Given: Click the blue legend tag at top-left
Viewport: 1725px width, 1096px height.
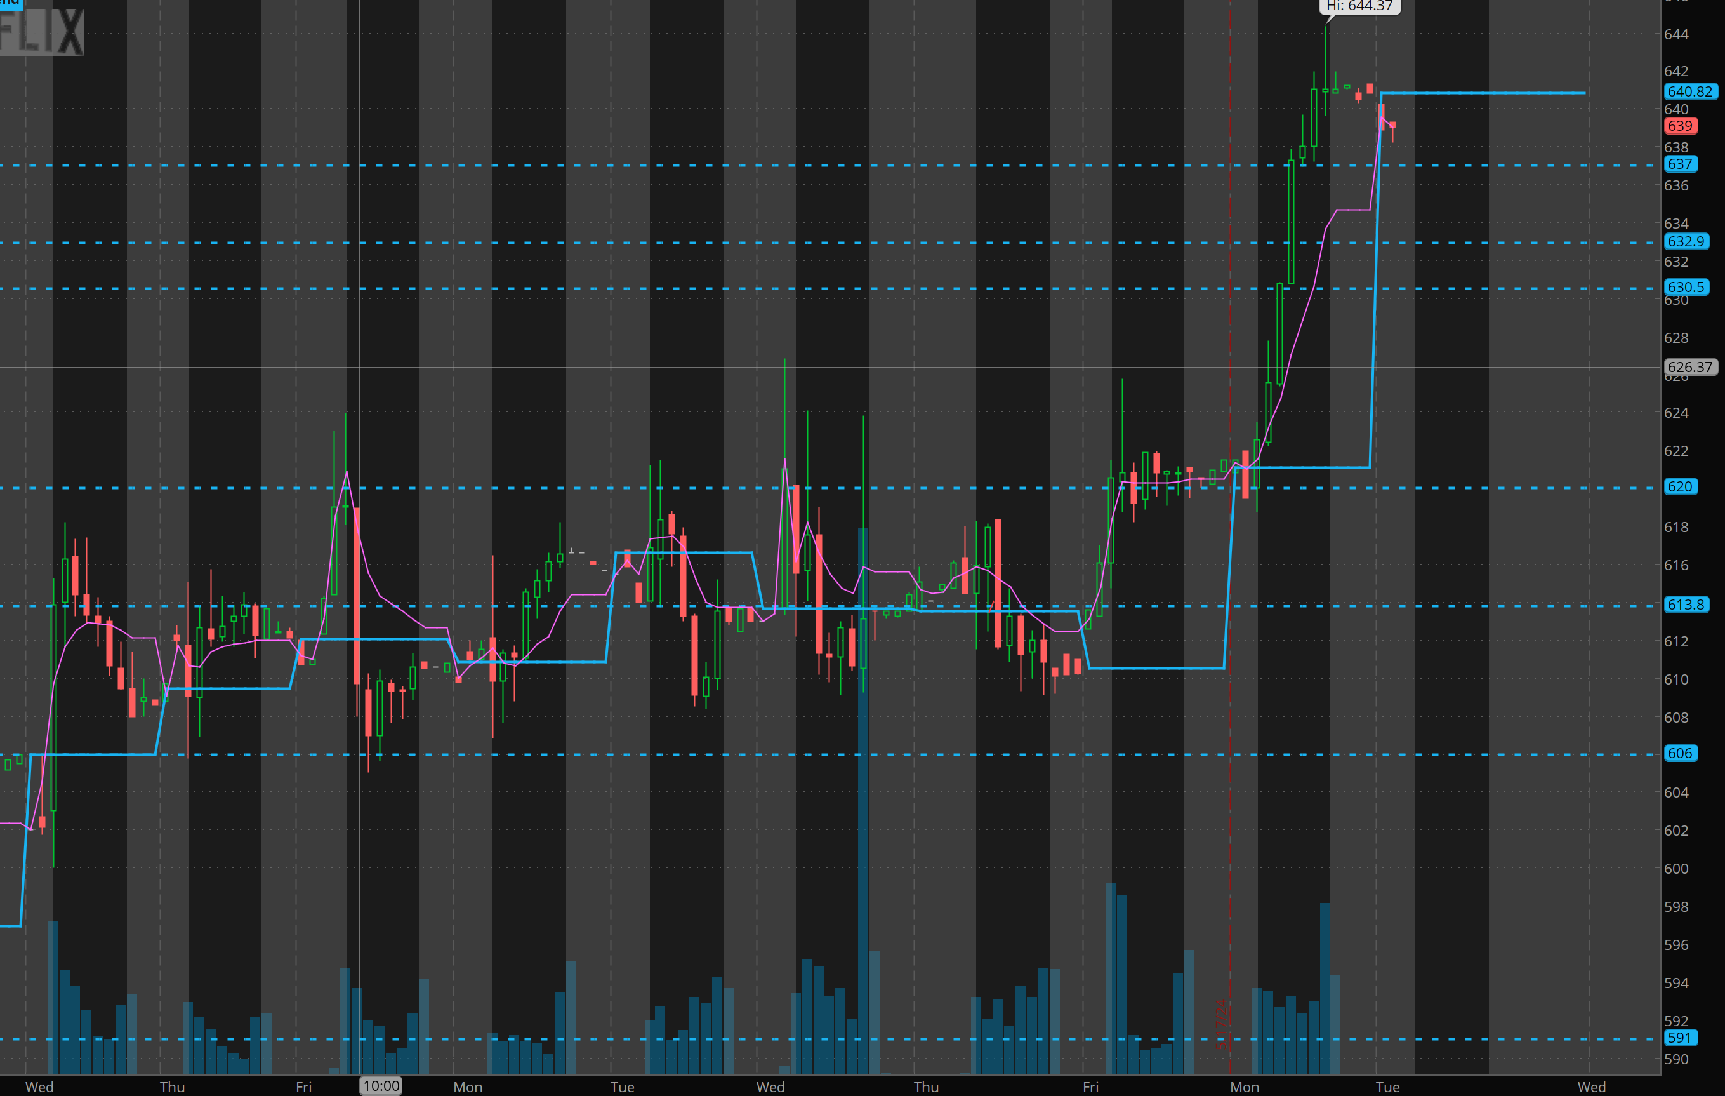Looking at the screenshot, I should coord(11,4).
